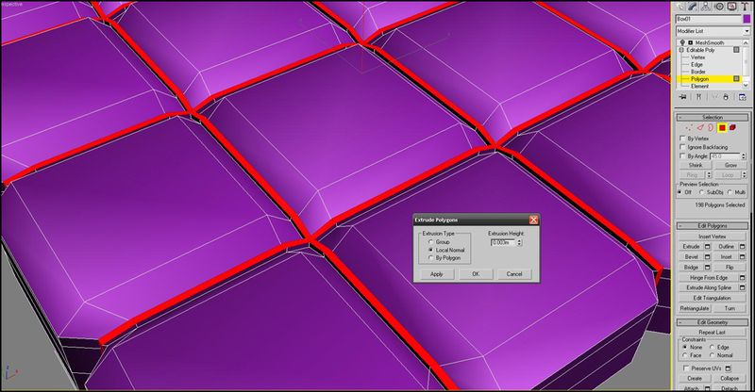This screenshot has width=755, height=392.
Task: Adjust Extrusion Height spinner arrows
Action: pyautogui.click(x=520, y=242)
